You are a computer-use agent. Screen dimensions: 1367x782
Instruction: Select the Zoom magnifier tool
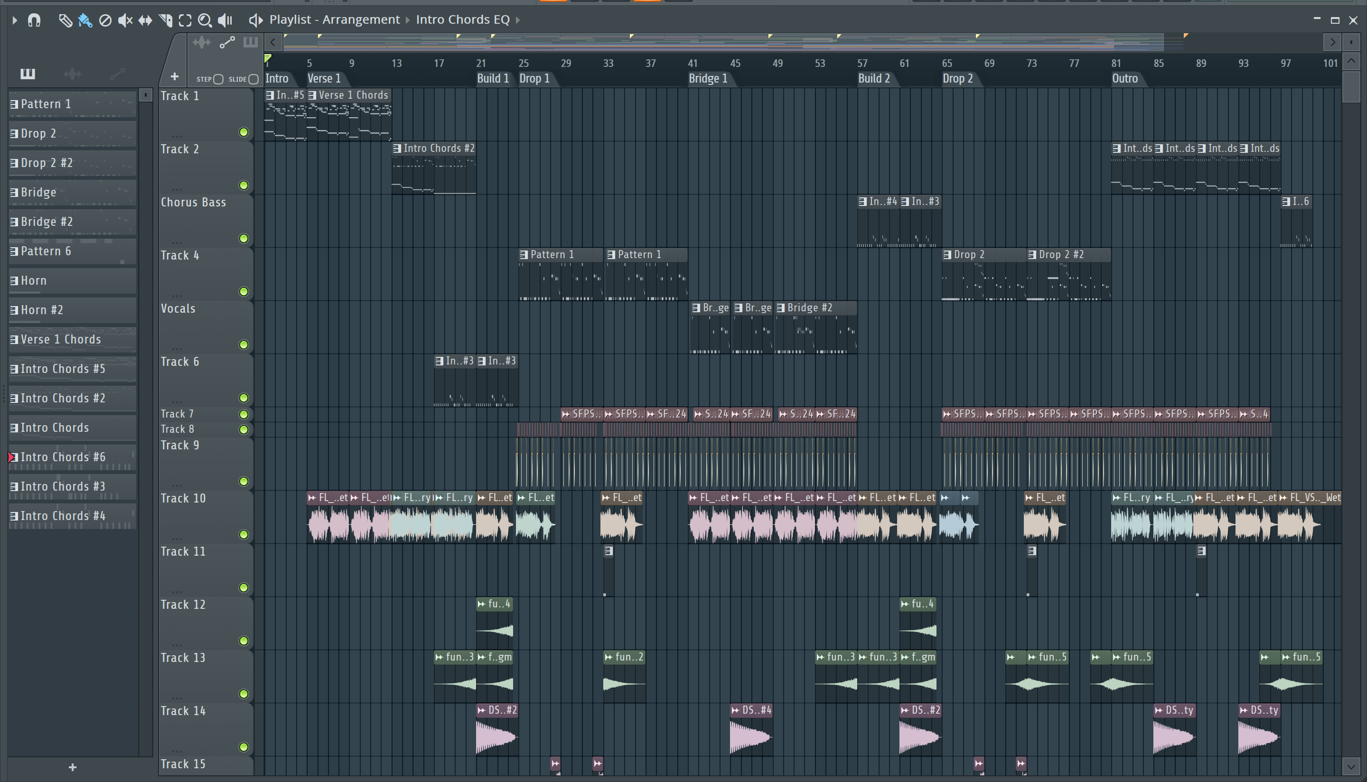pos(205,20)
